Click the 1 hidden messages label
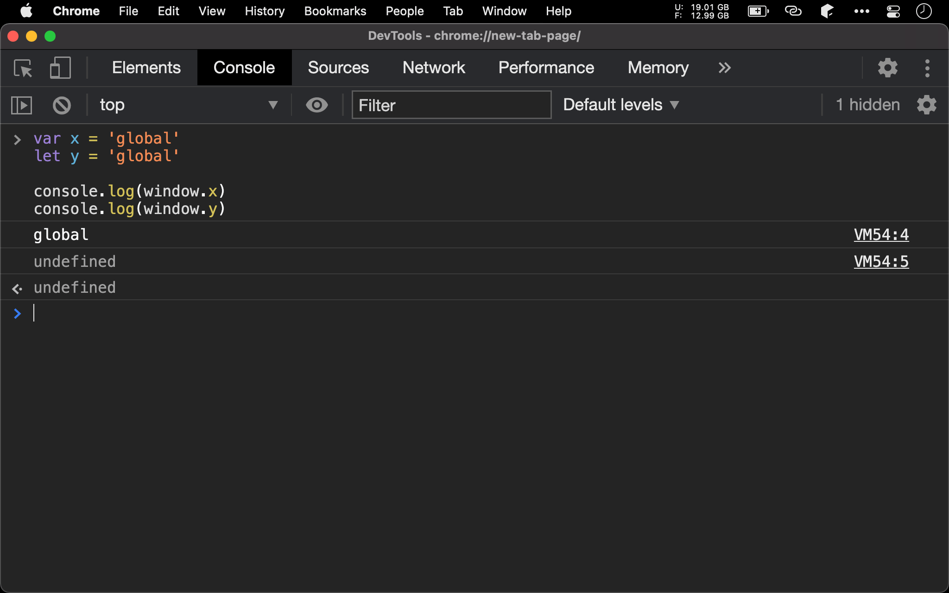This screenshot has height=593, width=949. point(867,105)
